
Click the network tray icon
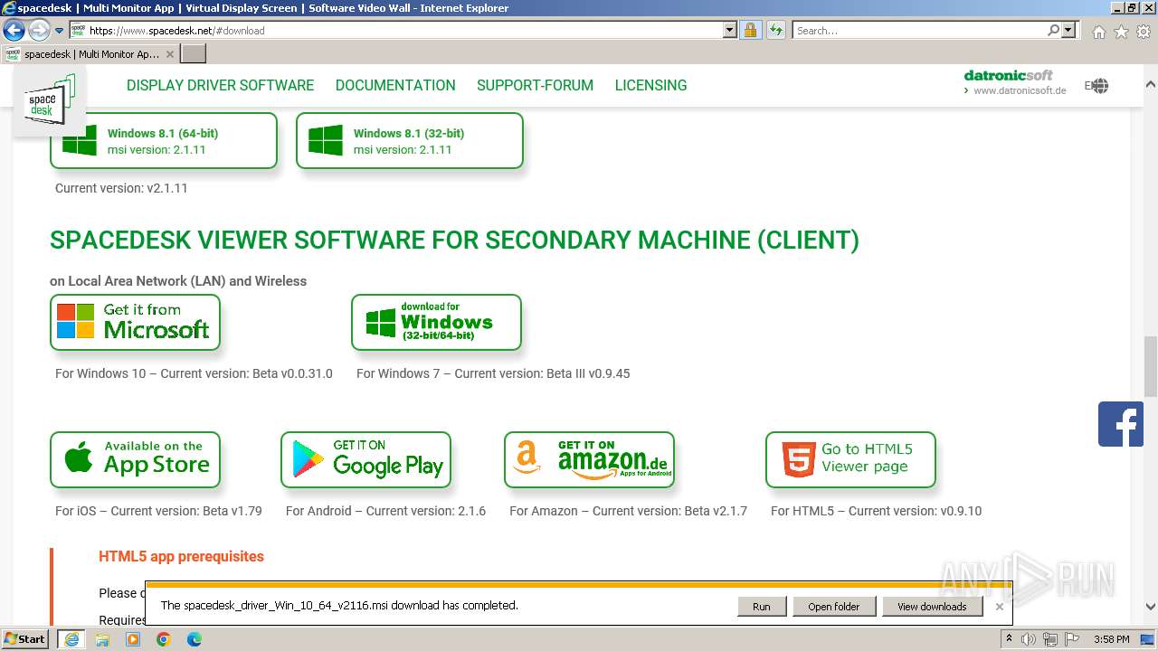click(x=1050, y=639)
